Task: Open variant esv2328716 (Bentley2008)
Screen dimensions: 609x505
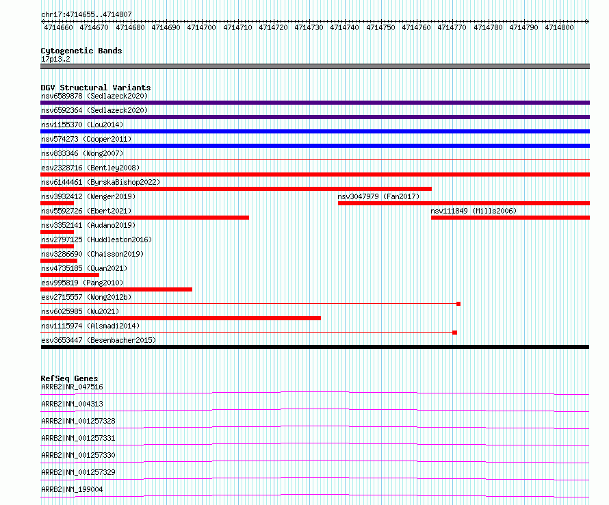Action: click(90, 168)
